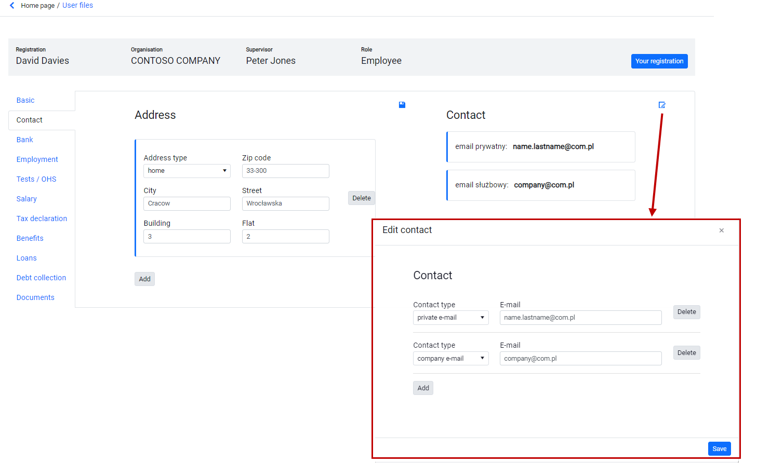Open the Basic tab in sidebar
Screen dimensions: 757x464
[25, 100]
